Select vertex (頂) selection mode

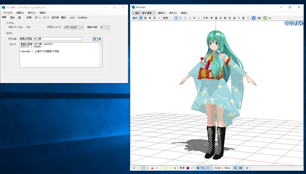pos(141,18)
